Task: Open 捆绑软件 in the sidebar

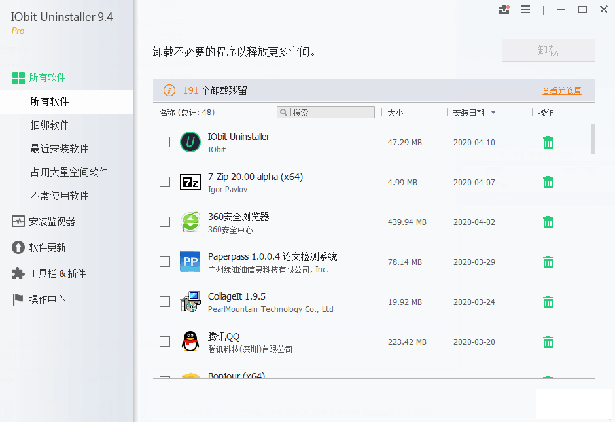Action: pos(50,125)
